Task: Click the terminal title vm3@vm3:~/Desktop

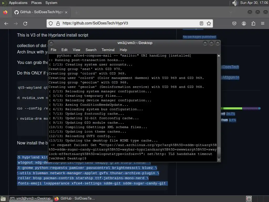Action: point(135,43)
